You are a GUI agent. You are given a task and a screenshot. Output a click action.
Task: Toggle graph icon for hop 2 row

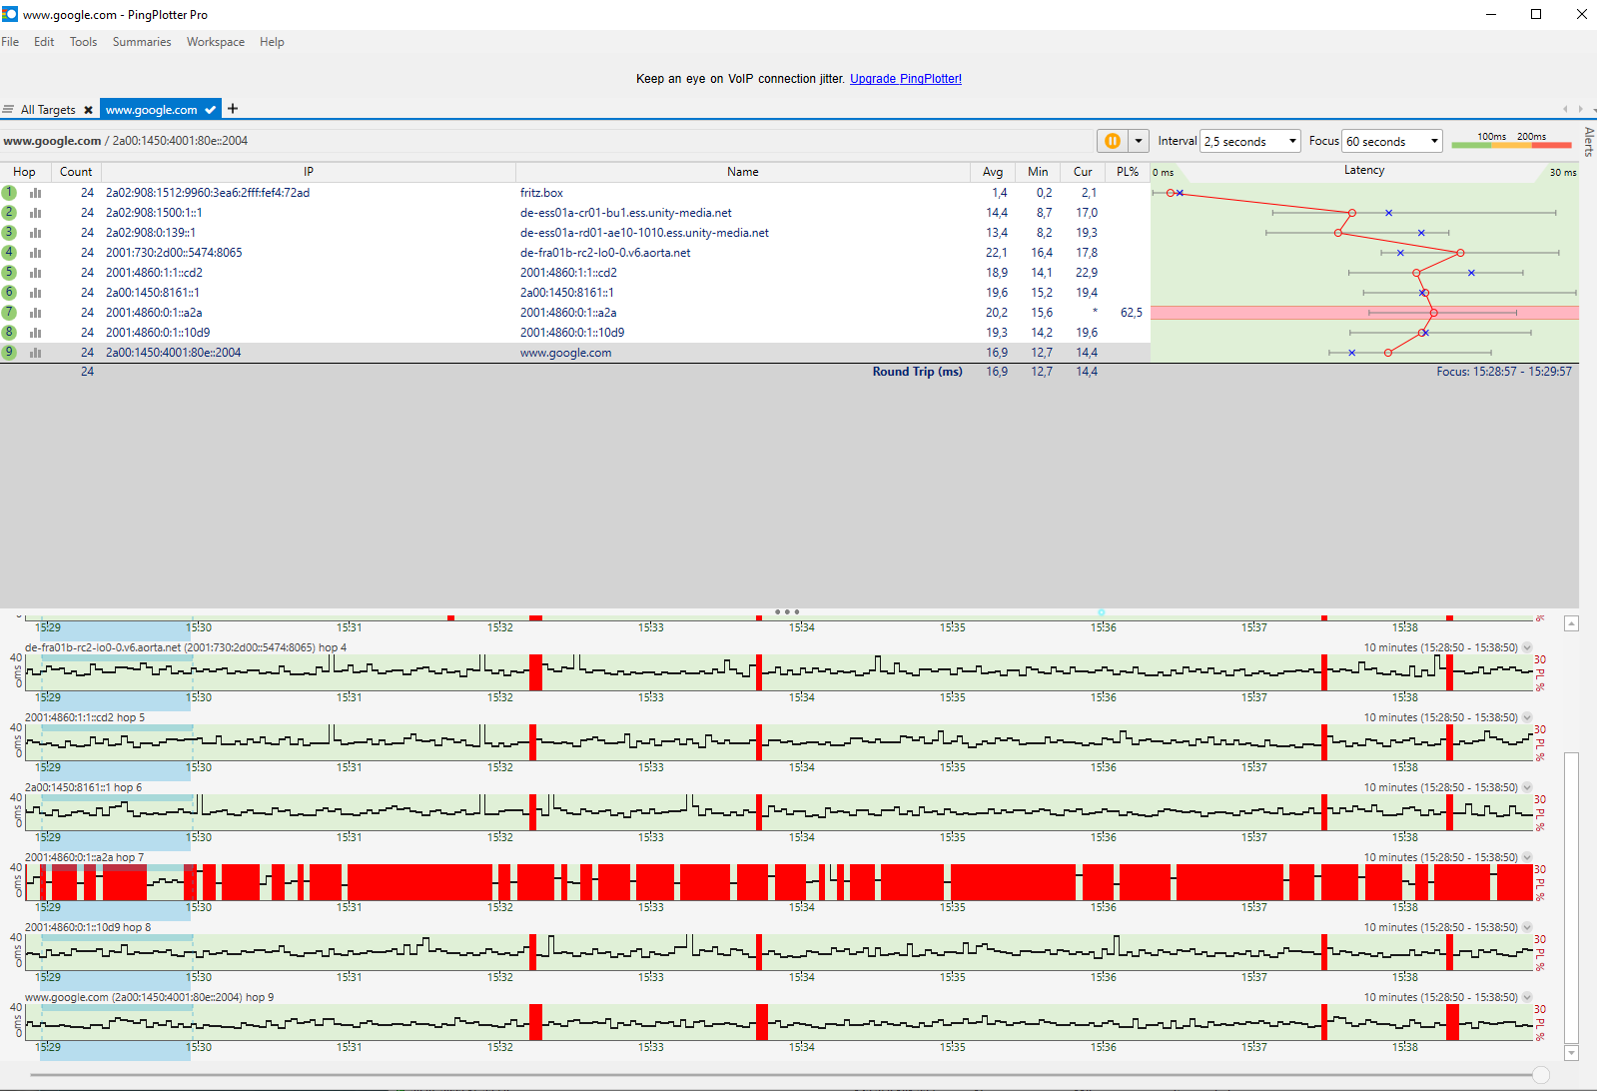(36, 213)
